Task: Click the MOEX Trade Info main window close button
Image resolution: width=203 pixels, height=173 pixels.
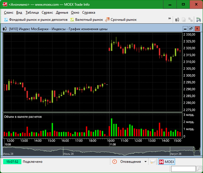Action: click(196, 4)
